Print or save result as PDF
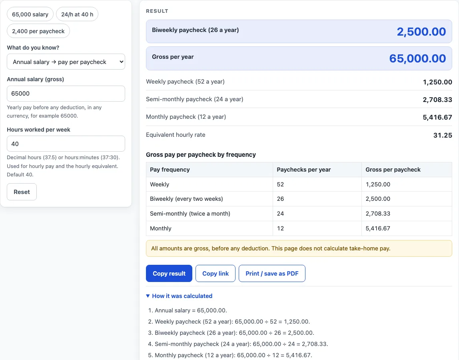The image size is (459, 360). tap(272, 274)
